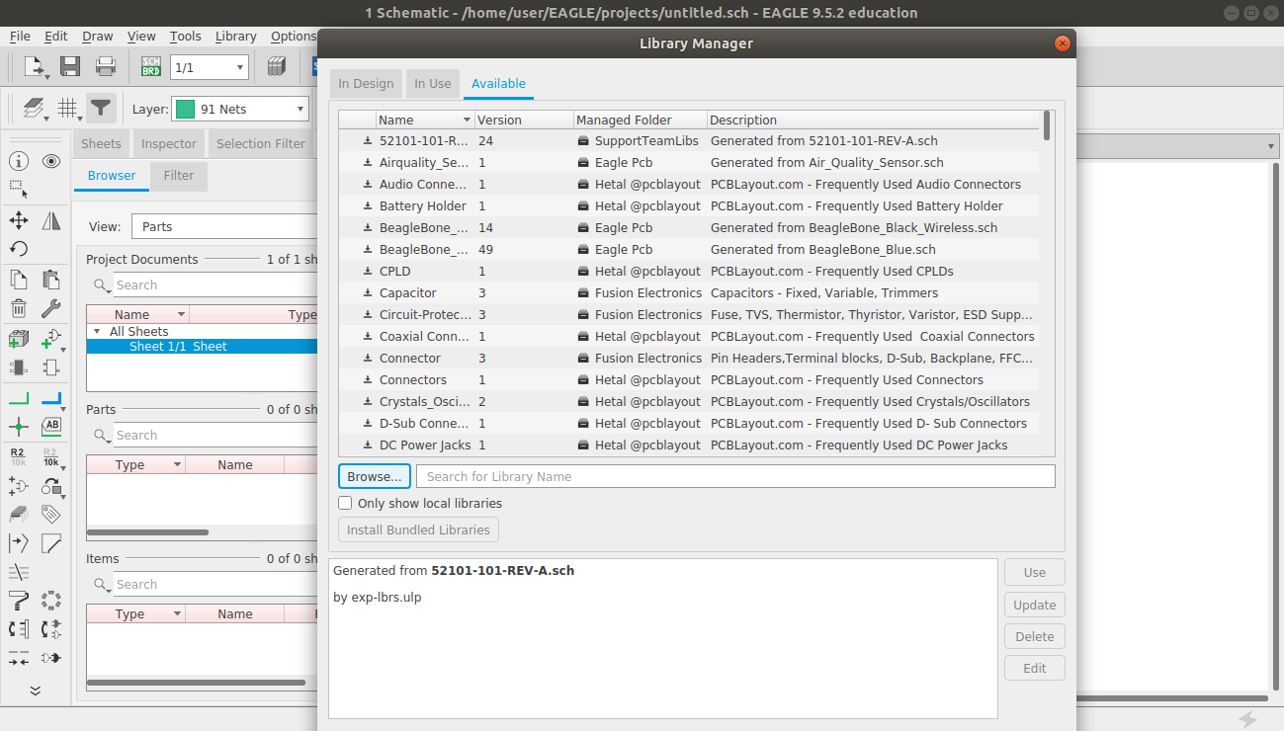Select the Rotate tool

19,249
